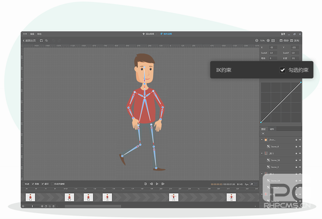Switch to the 添加骨骼 step tab

pyautogui.click(x=148, y=34)
